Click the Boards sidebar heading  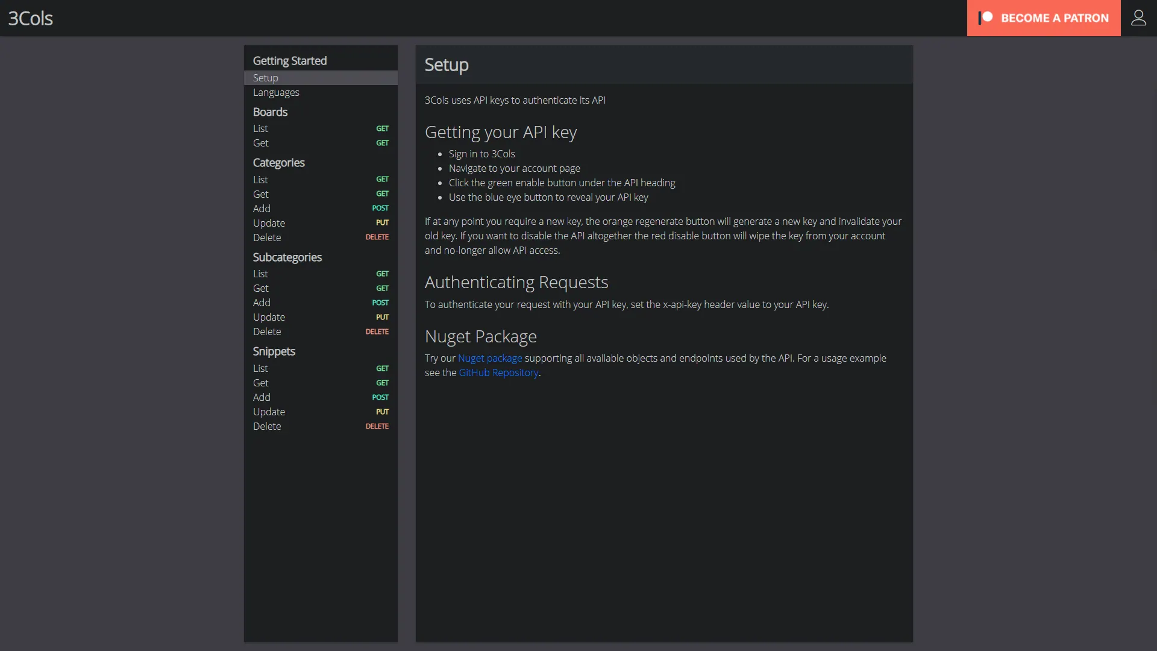(x=270, y=112)
